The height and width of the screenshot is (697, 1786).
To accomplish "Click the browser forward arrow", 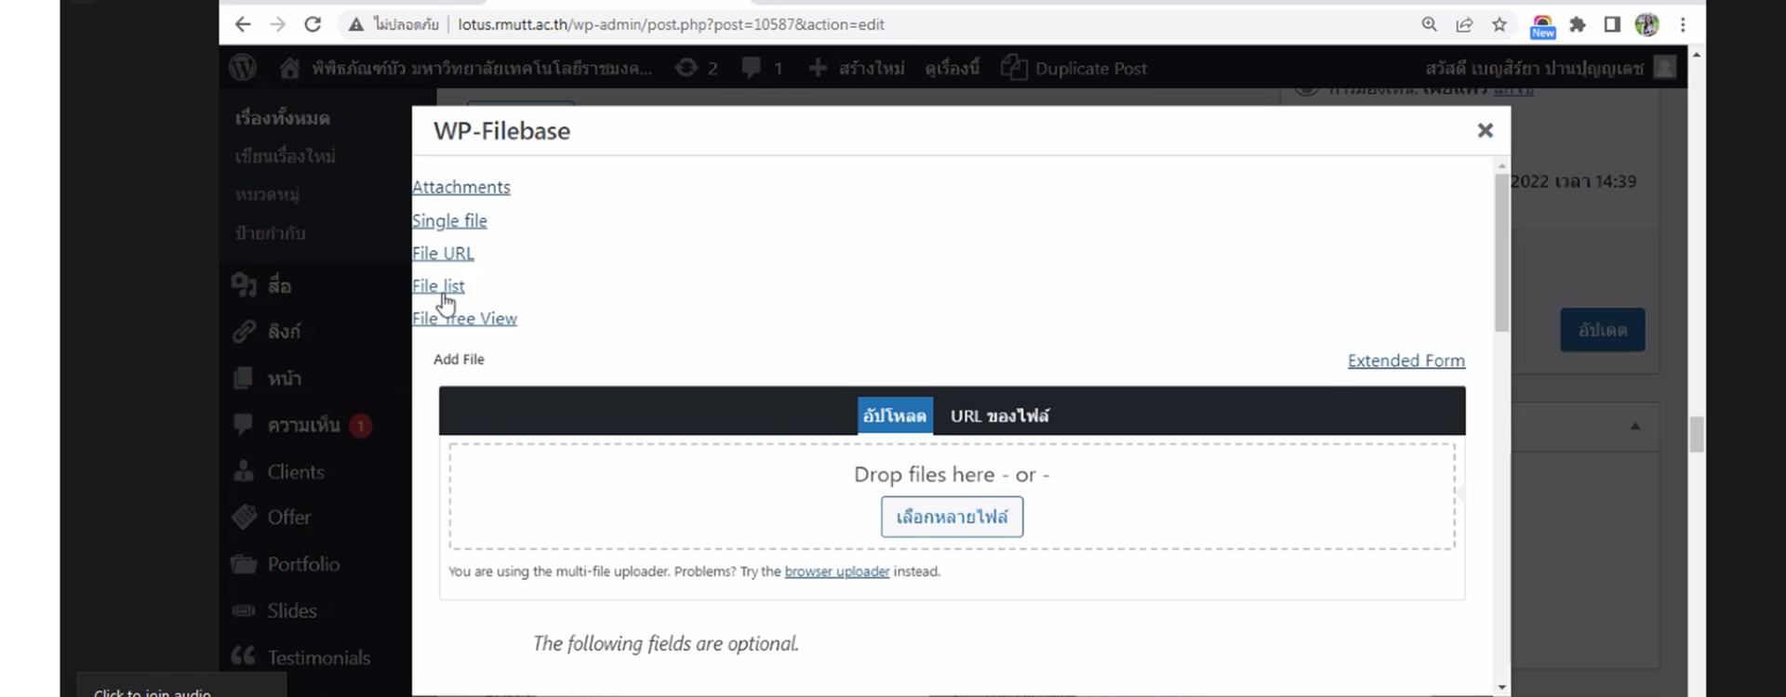I will pos(277,24).
